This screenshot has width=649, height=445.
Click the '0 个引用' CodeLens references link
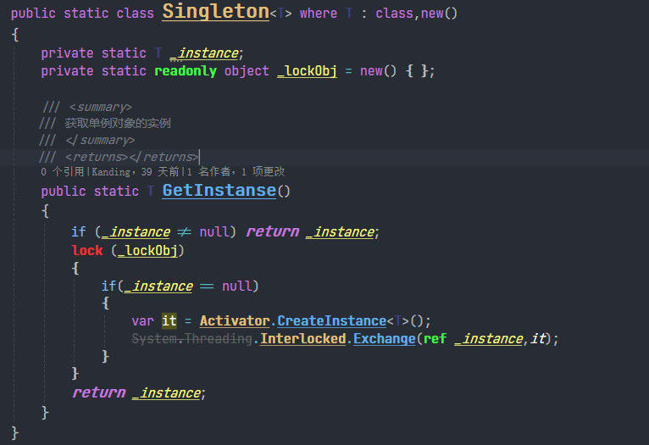[63, 172]
